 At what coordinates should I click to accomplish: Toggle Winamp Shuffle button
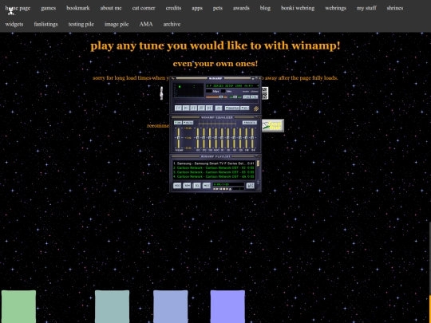pyautogui.click(x=232, y=108)
